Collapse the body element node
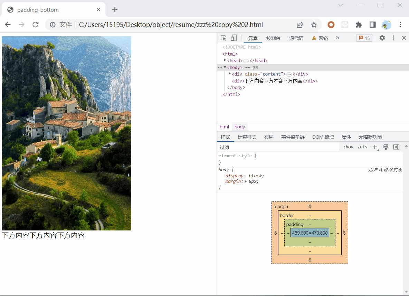The height and width of the screenshot is (296, 409). pos(225,67)
